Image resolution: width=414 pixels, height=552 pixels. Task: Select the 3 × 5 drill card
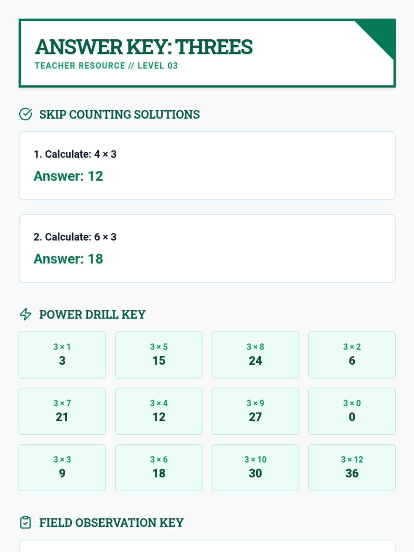point(159,355)
